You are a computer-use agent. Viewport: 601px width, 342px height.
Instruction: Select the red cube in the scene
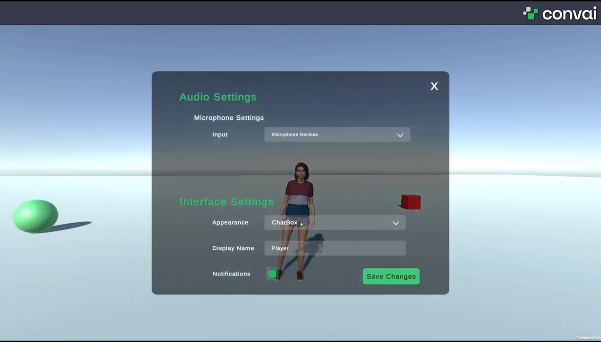(411, 202)
